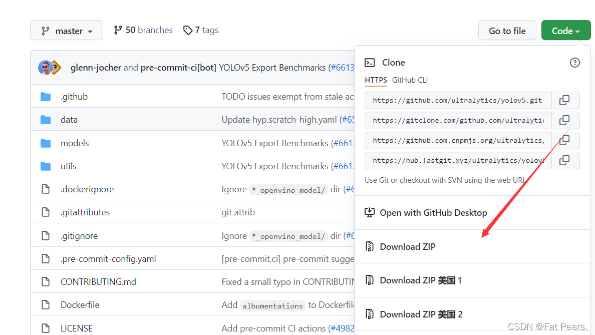Open commit 'TODO issues exempt from stale'
This screenshot has width=595, height=335.
[x=287, y=97]
